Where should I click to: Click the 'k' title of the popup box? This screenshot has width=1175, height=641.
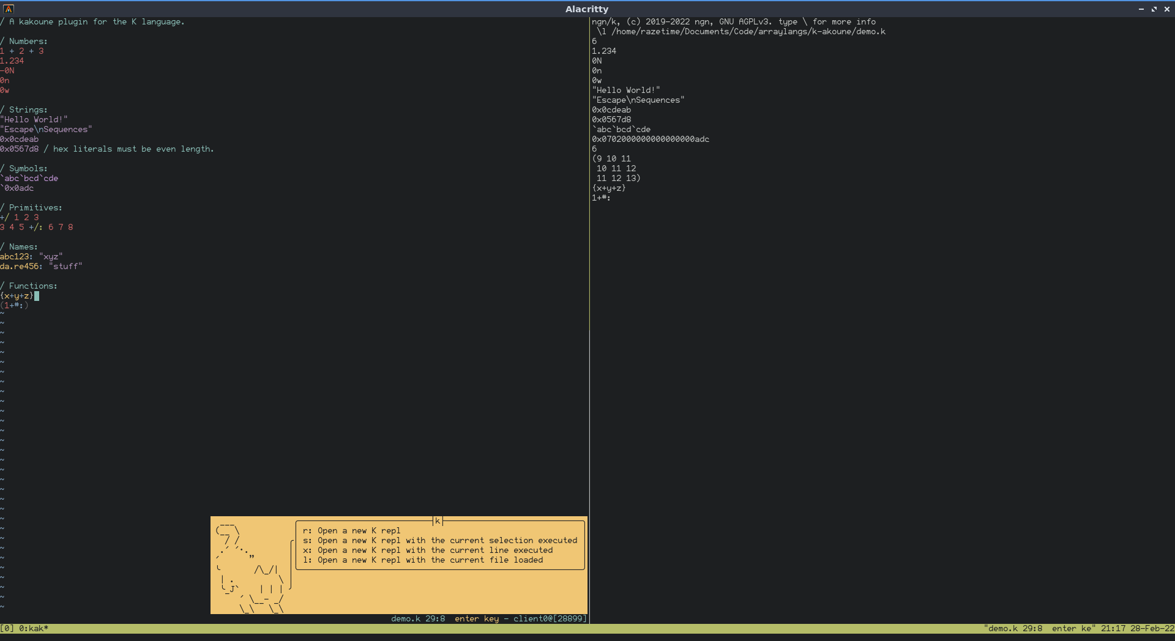point(438,521)
